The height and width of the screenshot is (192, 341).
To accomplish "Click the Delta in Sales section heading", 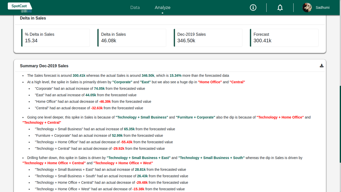I will coord(33,18).
